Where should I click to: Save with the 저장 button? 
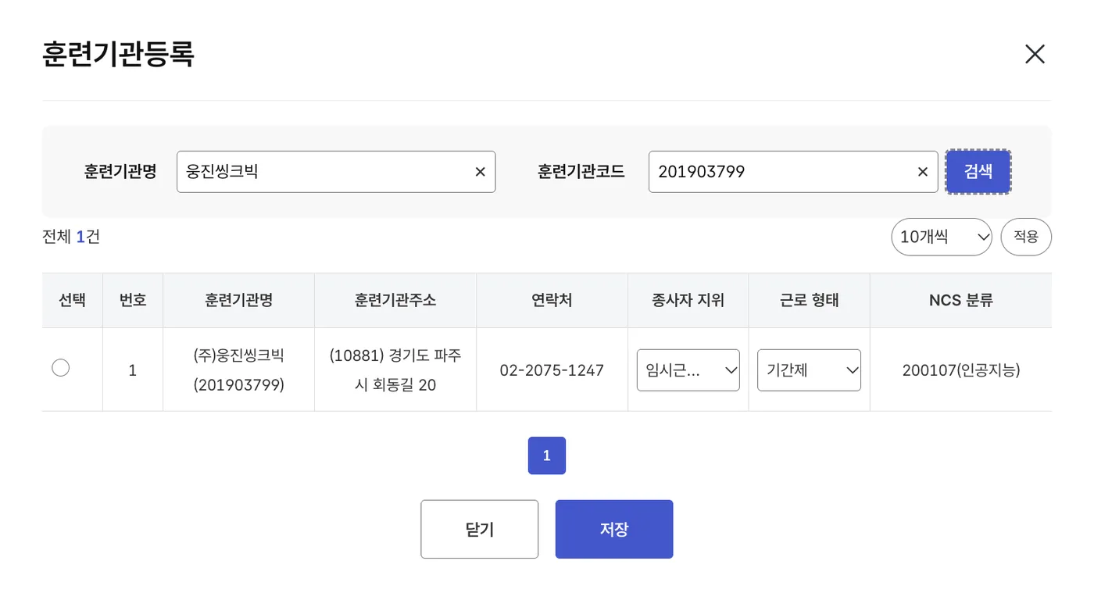point(614,529)
